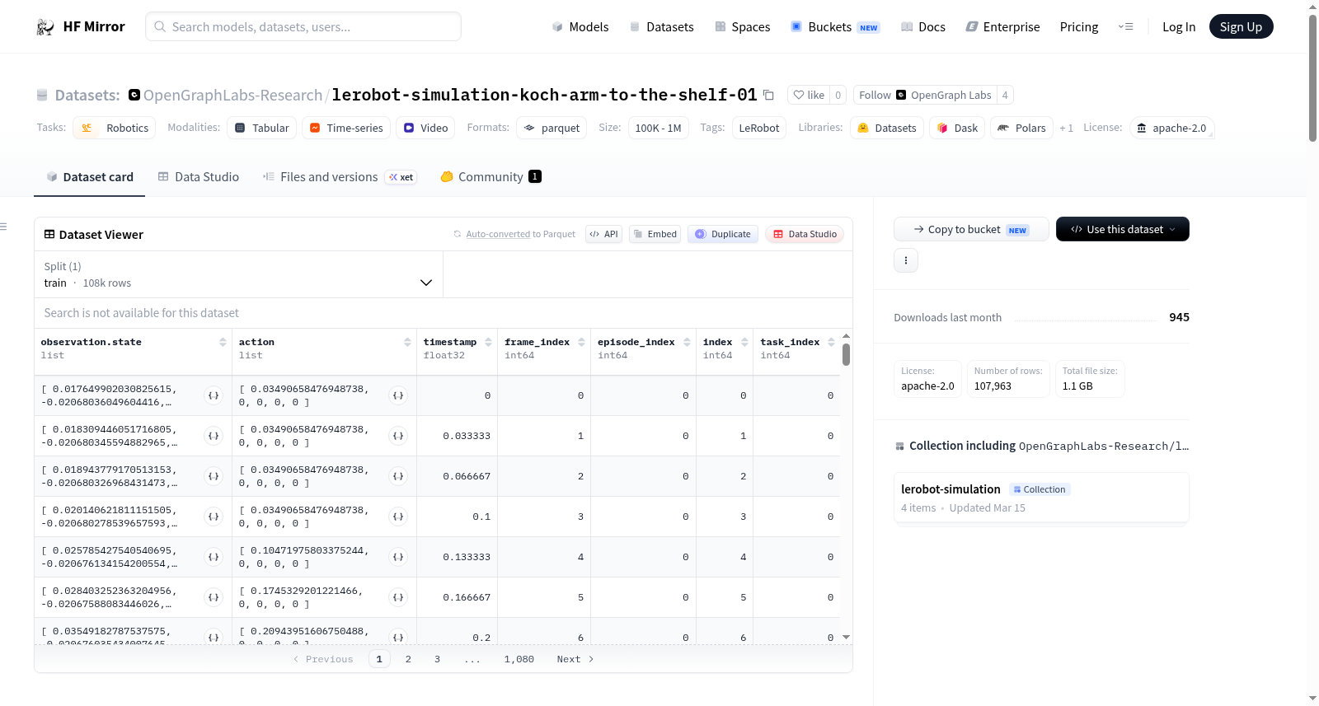The image size is (1319, 706).
Task: Open Buckets in the navigation
Action: (x=835, y=27)
